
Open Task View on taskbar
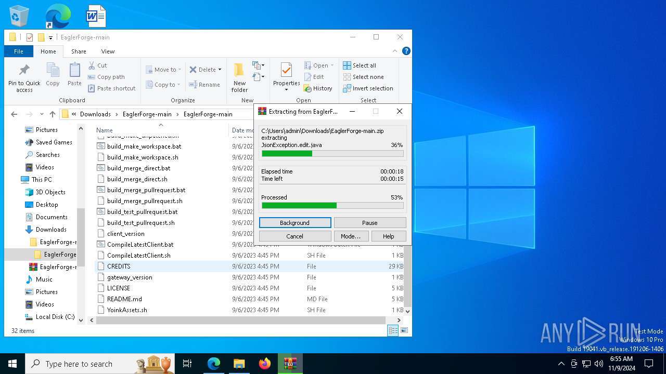(187, 364)
